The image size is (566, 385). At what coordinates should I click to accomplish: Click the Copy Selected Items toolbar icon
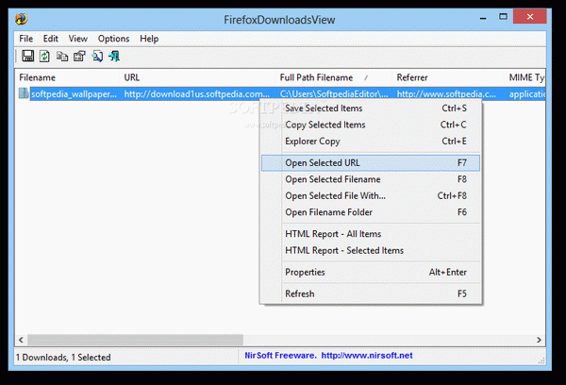62,57
